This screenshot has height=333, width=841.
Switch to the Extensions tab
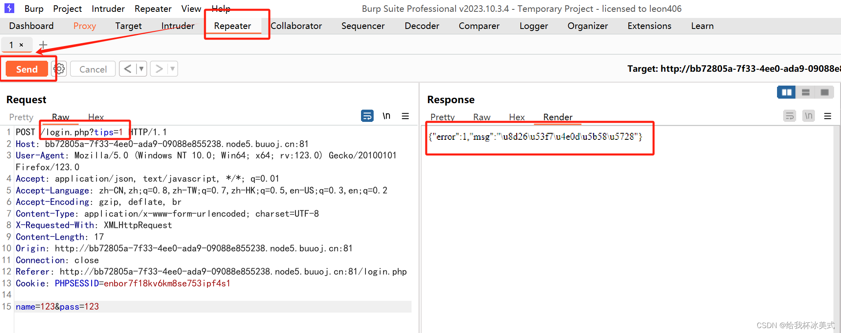(649, 26)
